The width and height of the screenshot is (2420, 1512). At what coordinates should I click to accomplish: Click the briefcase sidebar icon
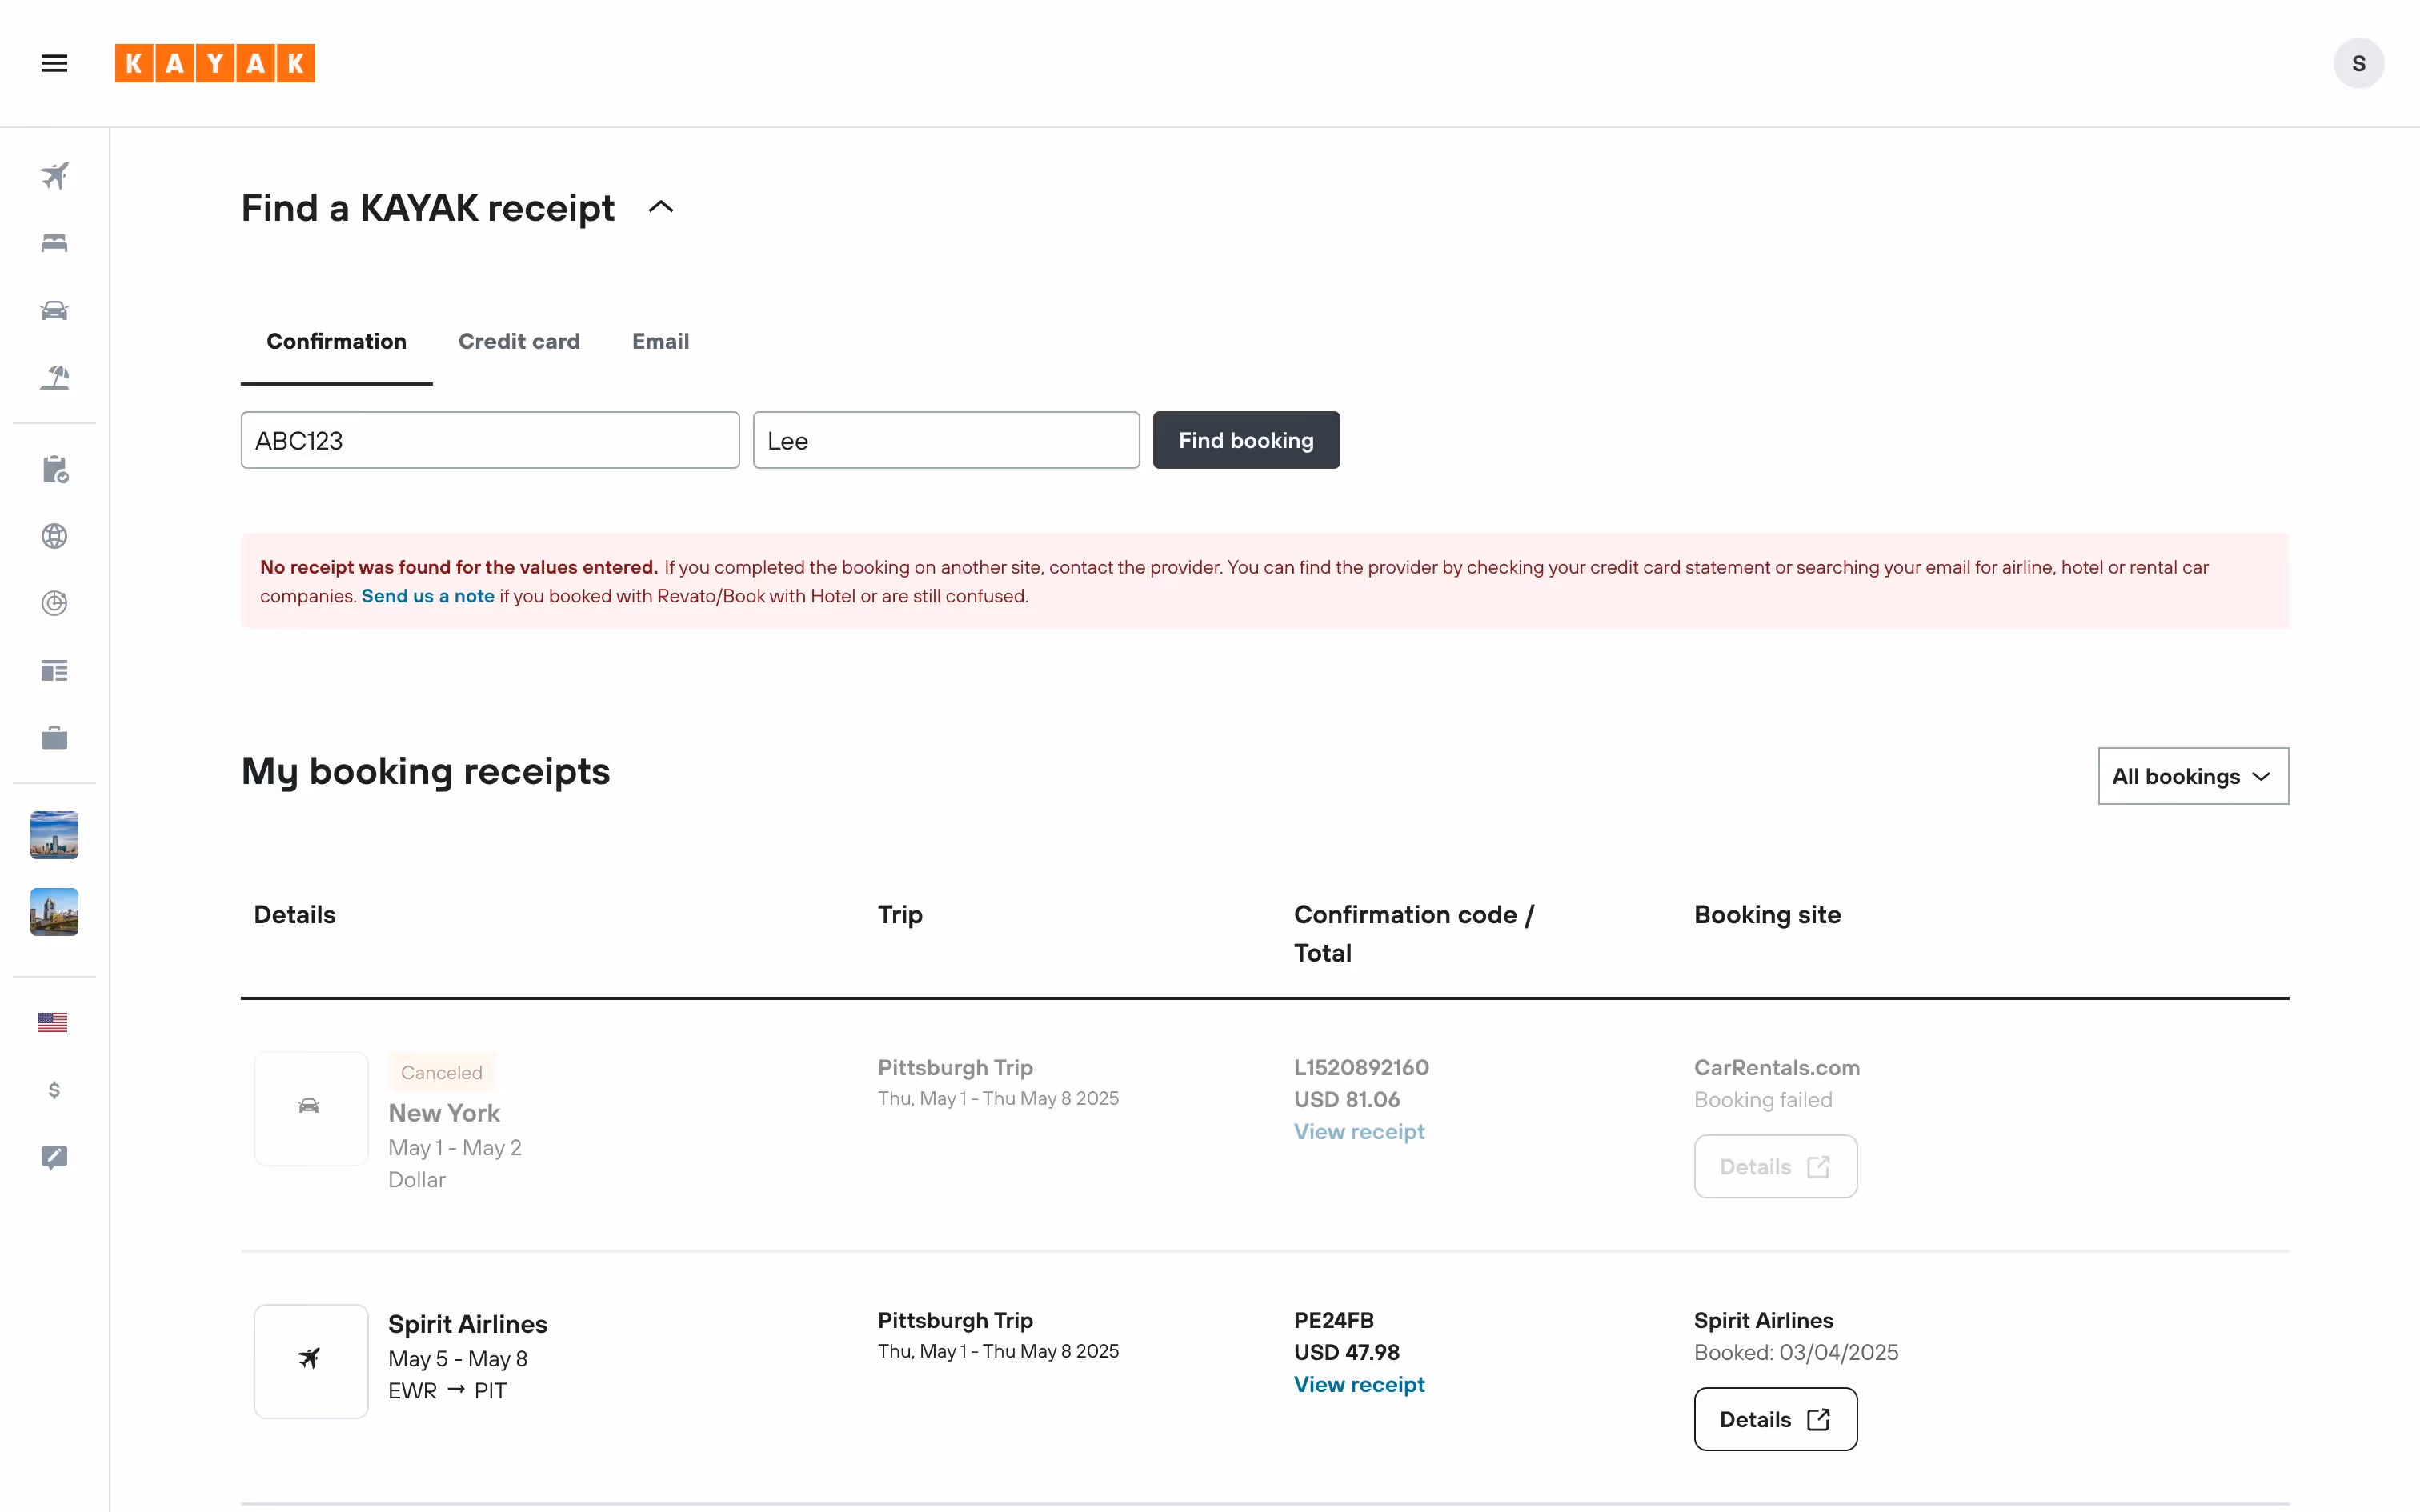54,738
